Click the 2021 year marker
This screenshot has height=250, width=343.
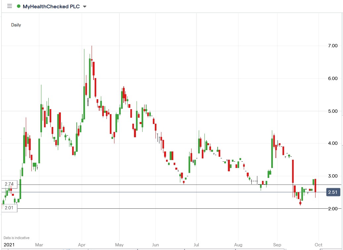pyautogui.click(x=9, y=245)
